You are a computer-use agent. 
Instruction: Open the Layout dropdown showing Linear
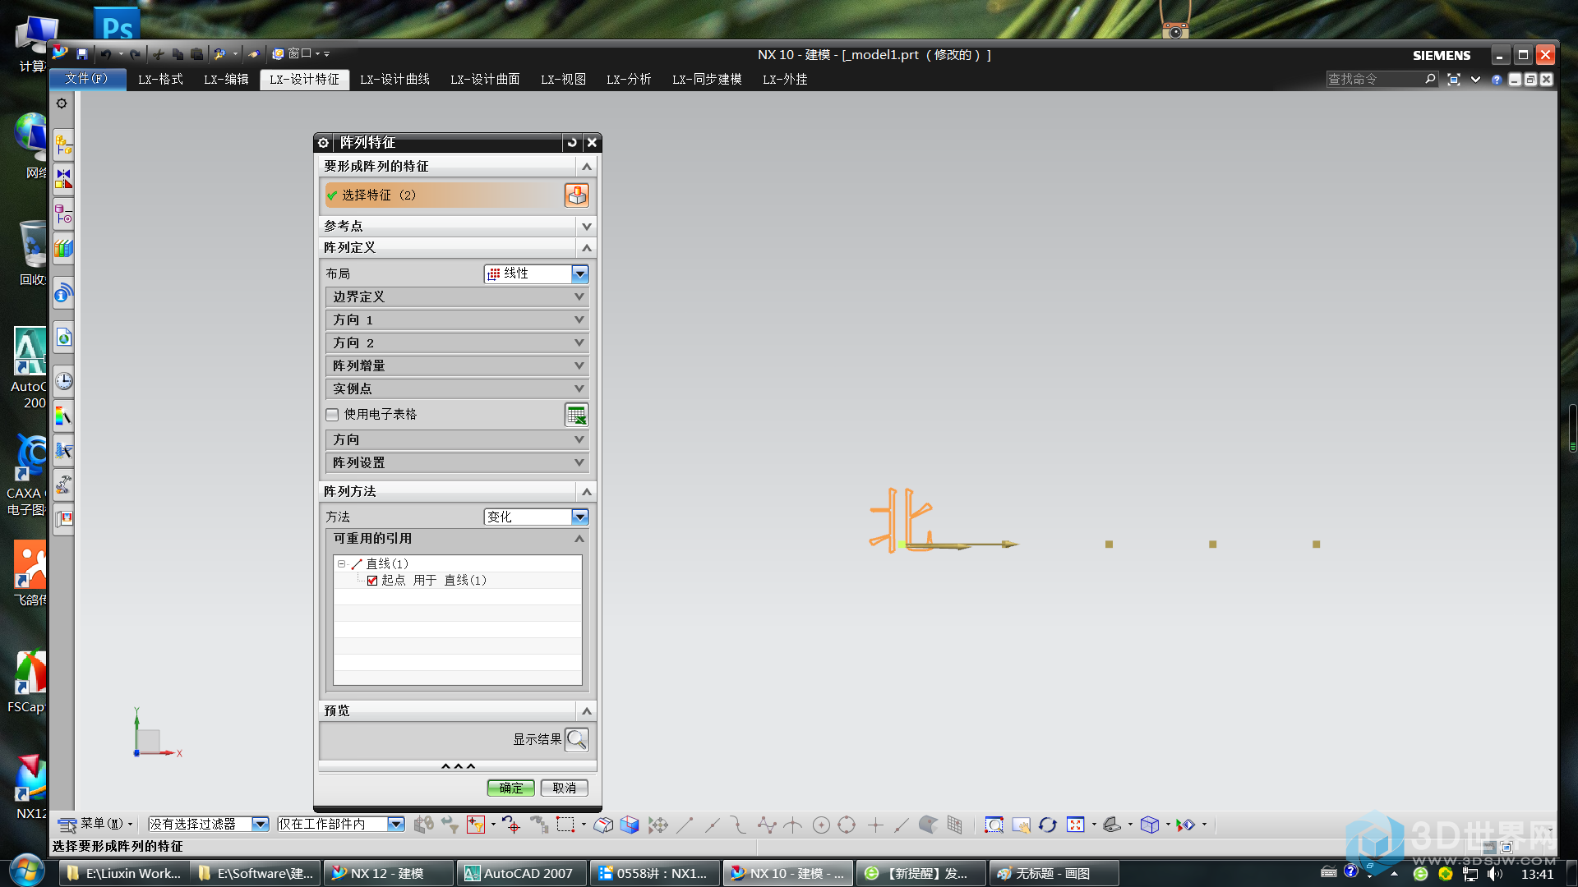(x=536, y=273)
